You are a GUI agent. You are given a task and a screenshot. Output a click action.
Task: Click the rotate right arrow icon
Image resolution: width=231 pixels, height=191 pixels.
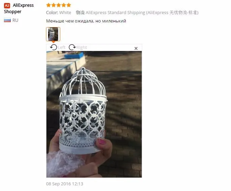[72, 47]
